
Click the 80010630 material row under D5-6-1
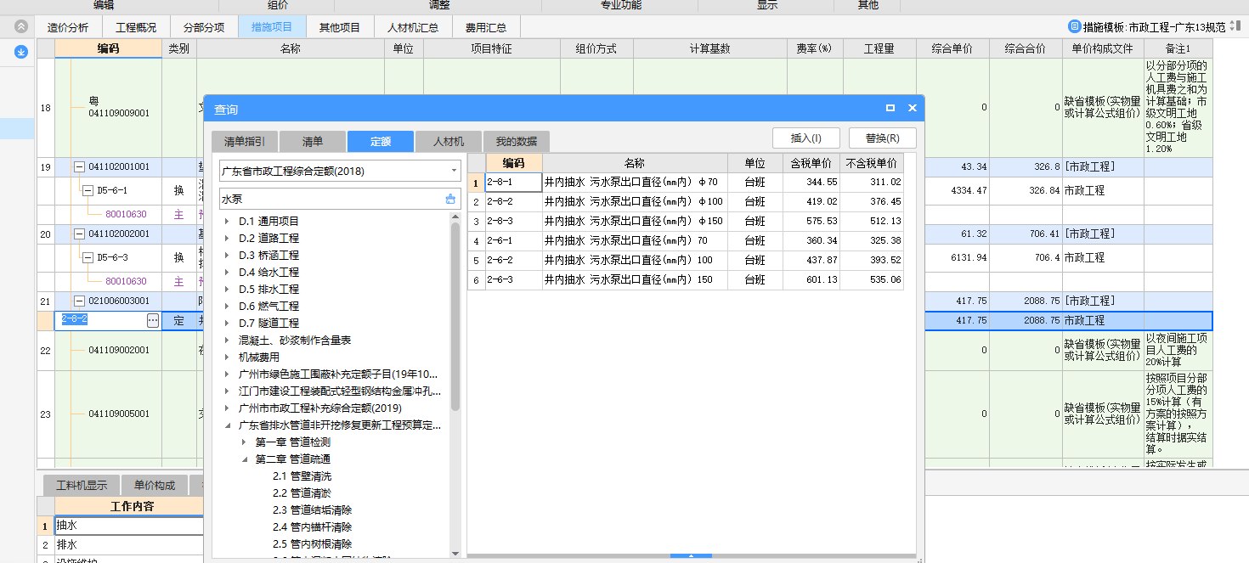[x=126, y=214]
